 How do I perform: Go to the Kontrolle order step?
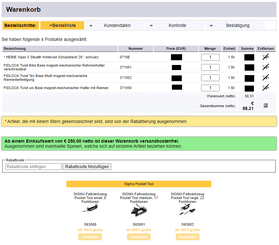click(x=177, y=25)
